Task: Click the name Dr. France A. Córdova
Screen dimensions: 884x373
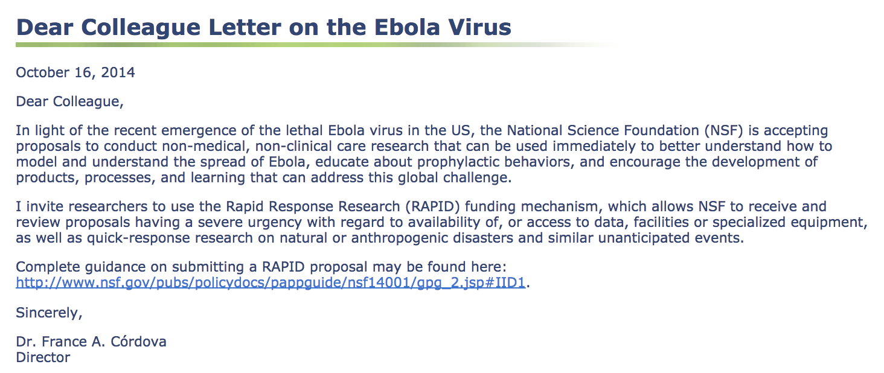Action: tap(91, 342)
